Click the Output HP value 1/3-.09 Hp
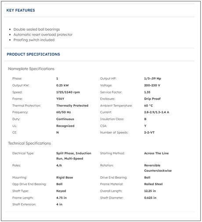The image size is (202, 222). click(152, 79)
